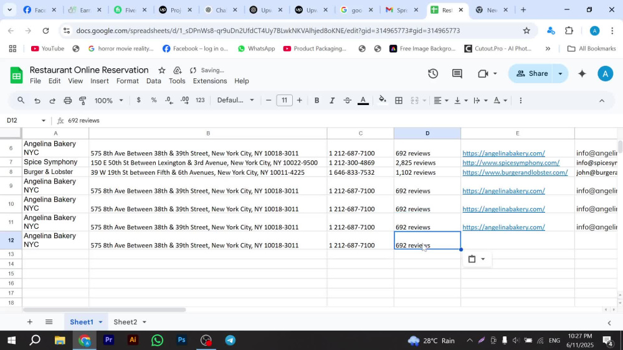
Task: Star the Restaurant Online Reservation document
Action: click(162, 70)
